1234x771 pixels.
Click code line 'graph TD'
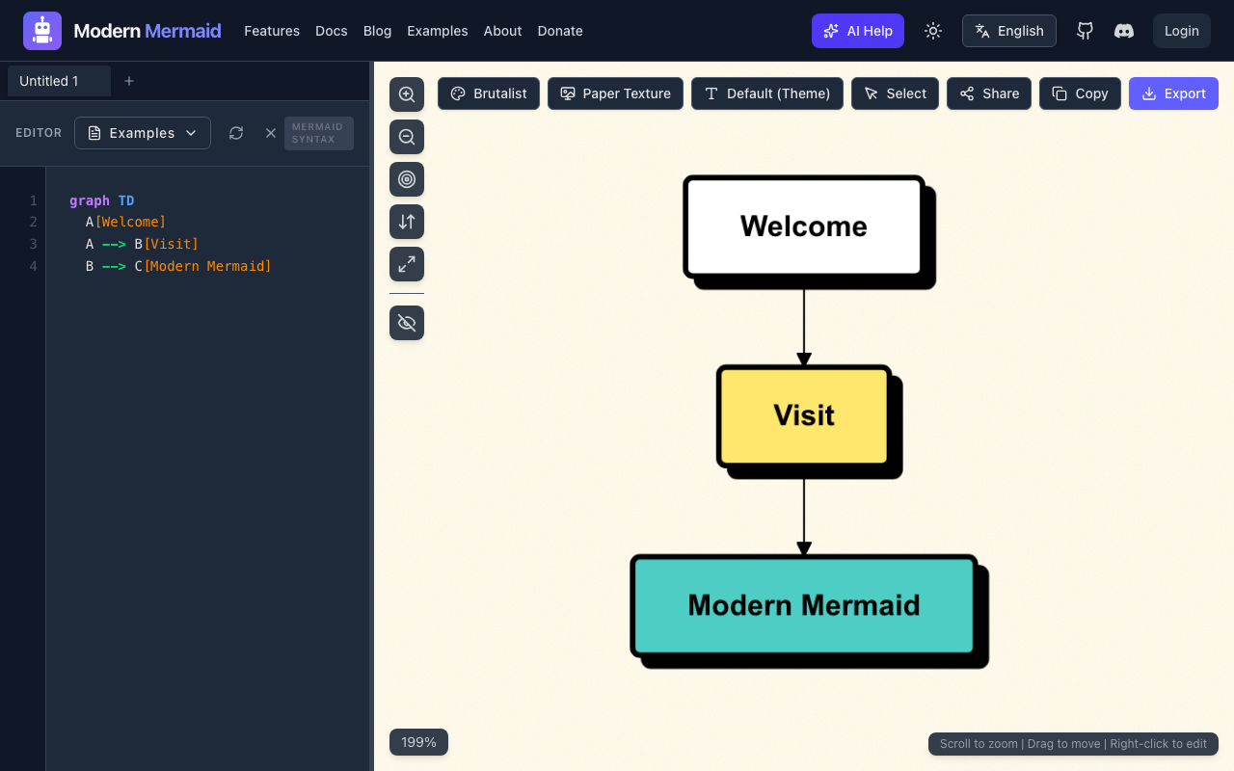click(102, 200)
